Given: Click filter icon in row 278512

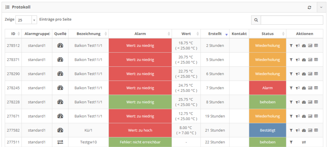Looking at the screenshot, I should [291, 46].
